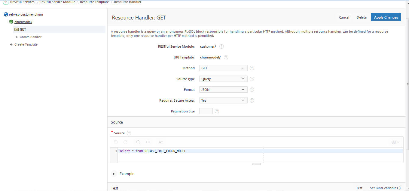Show help for Requires Secure Access
The width and height of the screenshot is (409, 191).
pos(252,100)
